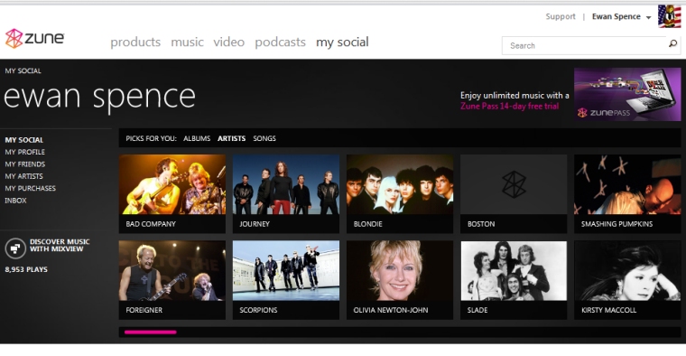The image size is (686, 356).
Task: Open the MixView discover music icon
Action: [15, 248]
